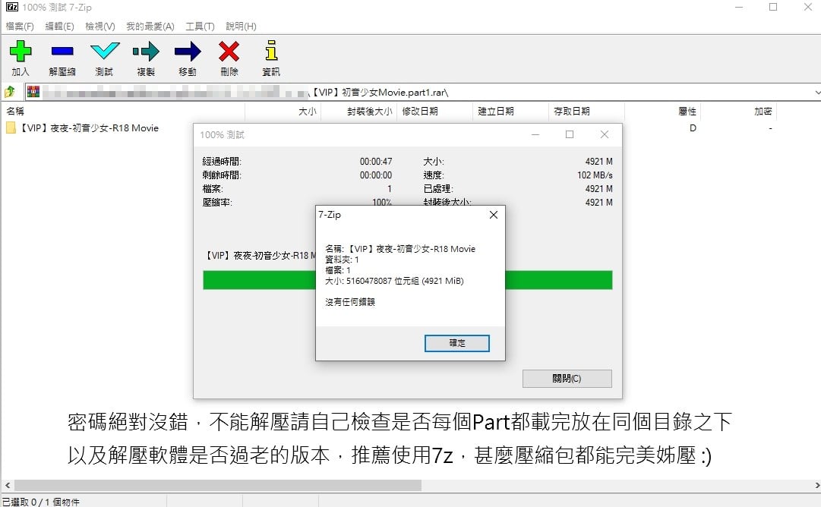Open the Tools (工具) menu
The width and height of the screenshot is (821, 507).
[200, 26]
